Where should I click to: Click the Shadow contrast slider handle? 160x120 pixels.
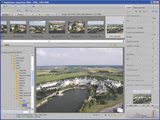[140, 43]
